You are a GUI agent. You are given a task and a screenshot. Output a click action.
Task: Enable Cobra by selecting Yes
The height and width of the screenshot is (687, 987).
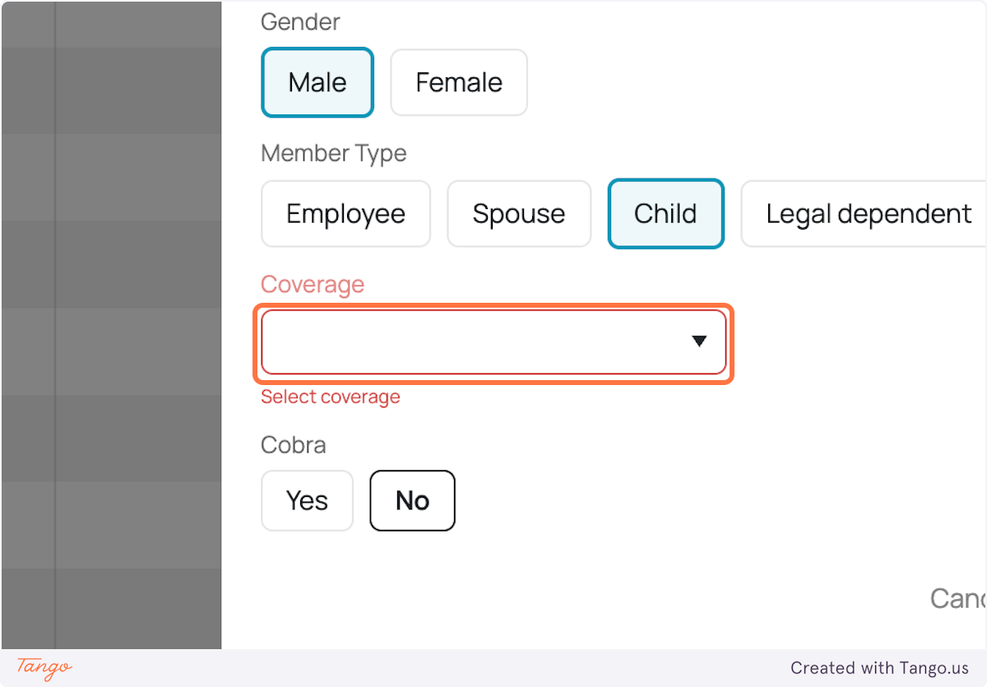coord(307,500)
